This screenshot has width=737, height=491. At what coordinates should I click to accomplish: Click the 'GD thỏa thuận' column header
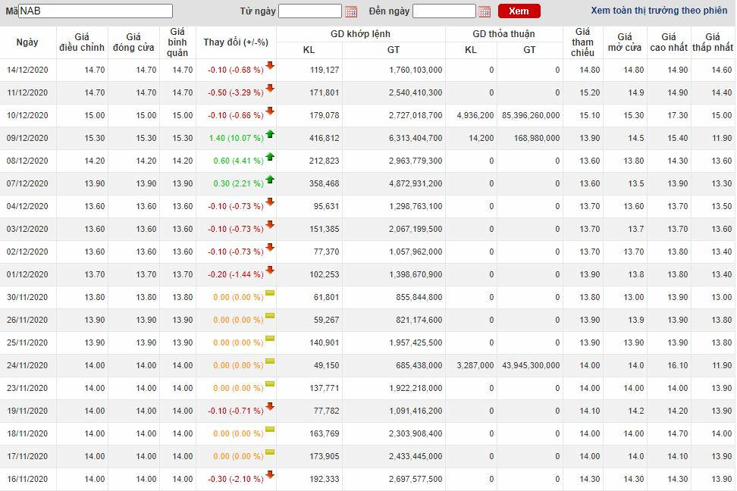click(503, 34)
